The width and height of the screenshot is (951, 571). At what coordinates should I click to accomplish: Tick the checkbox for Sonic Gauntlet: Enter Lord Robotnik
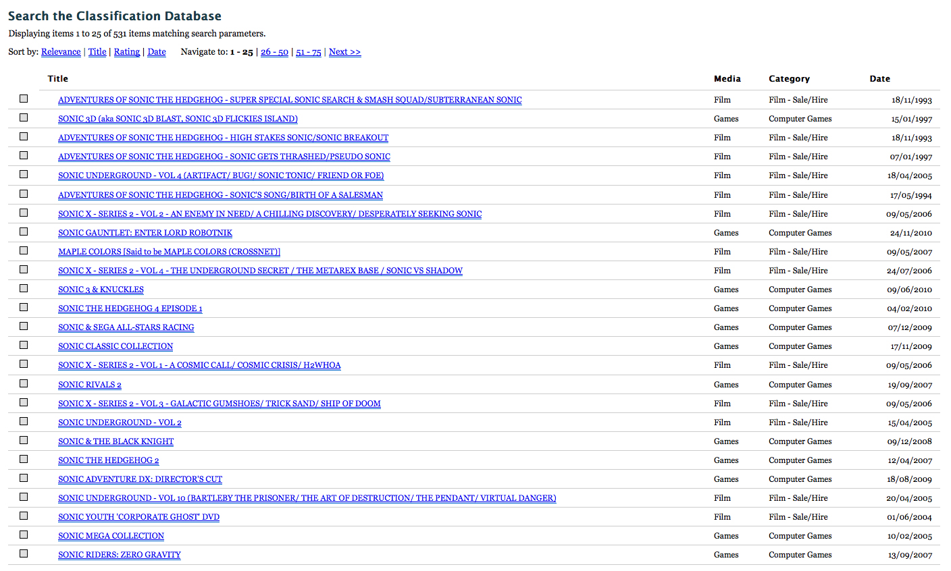24,232
